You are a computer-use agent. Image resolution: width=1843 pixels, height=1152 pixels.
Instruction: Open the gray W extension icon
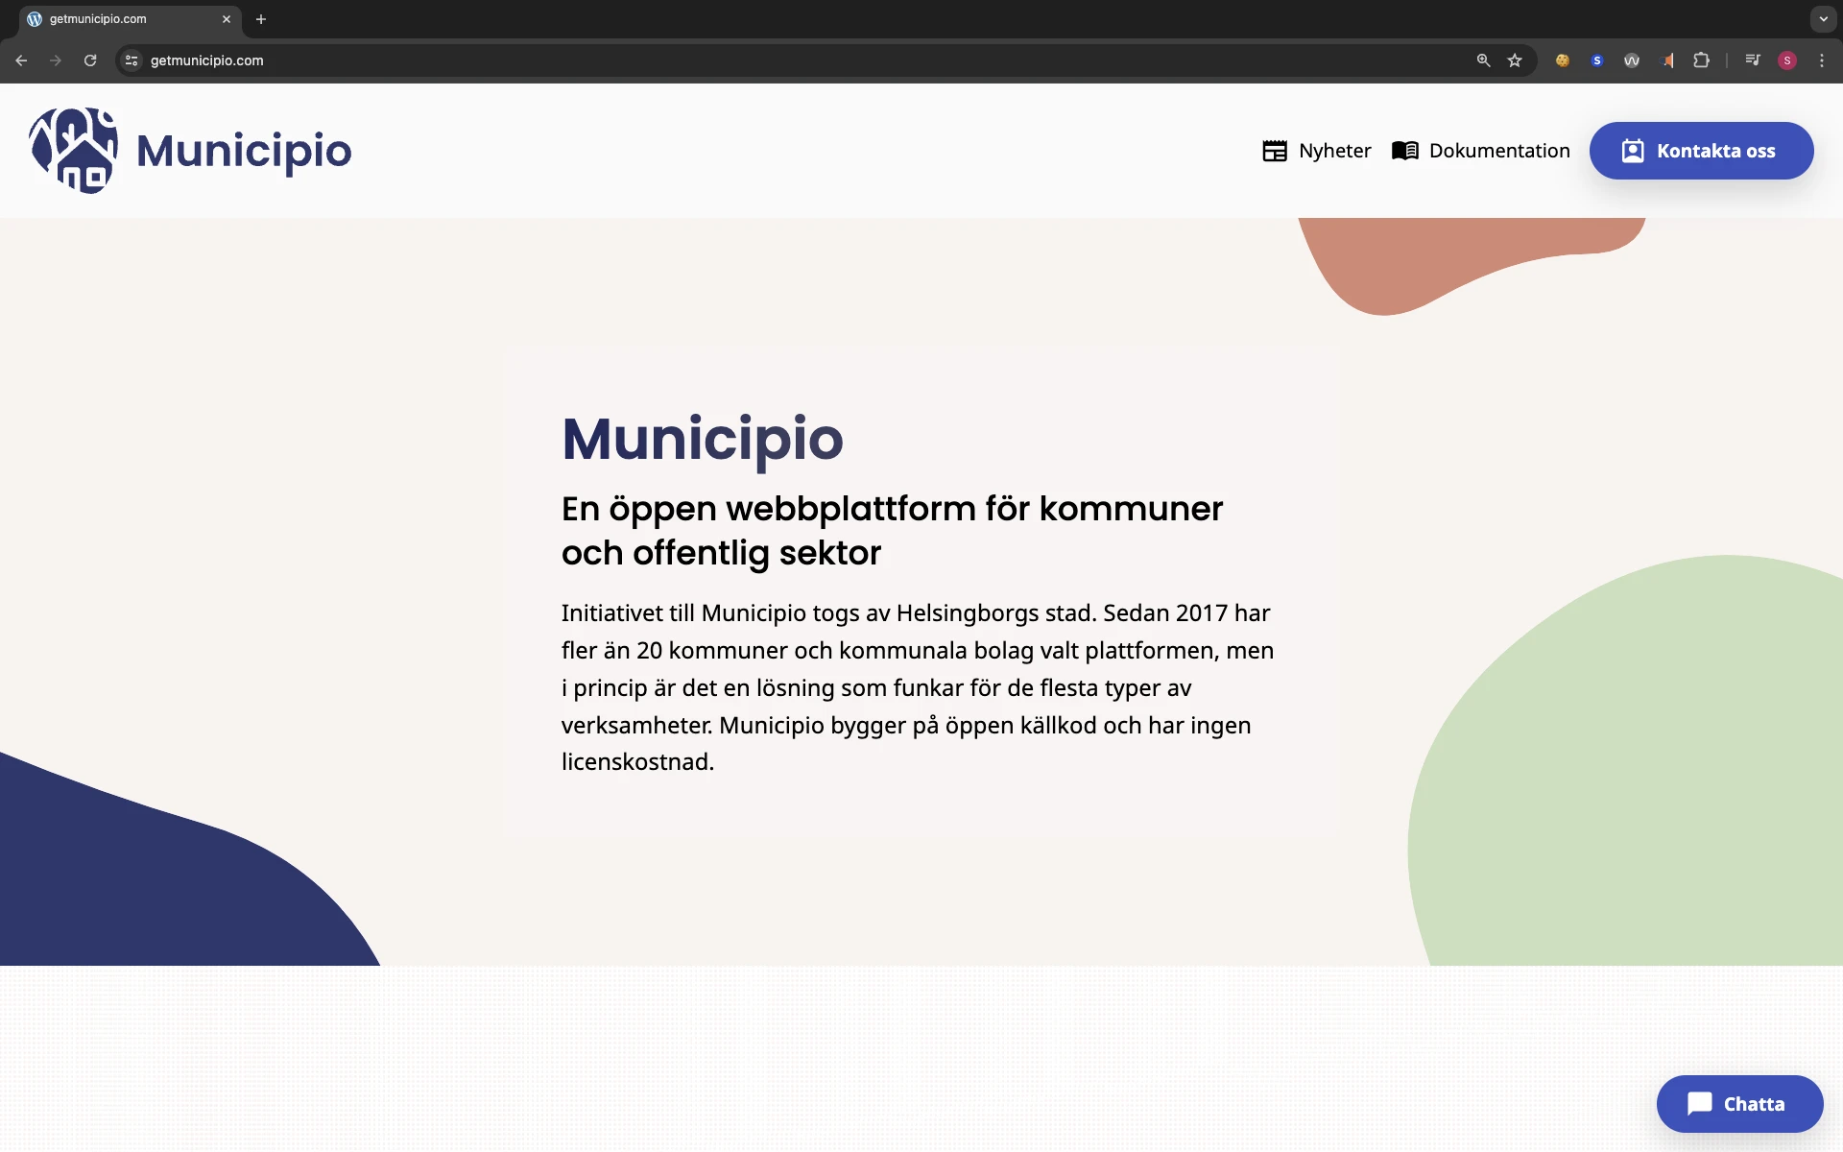pos(1632,60)
